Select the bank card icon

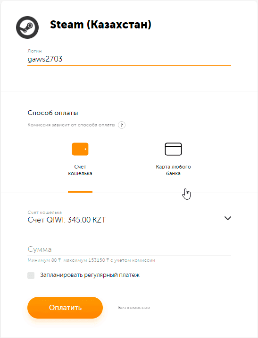pyautogui.click(x=173, y=149)
